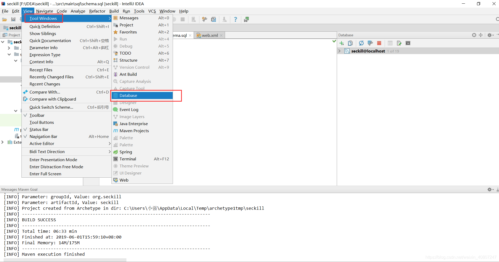Open the QL console icon
This screenshot has width=499, height=262.
[x=408, y=43]
